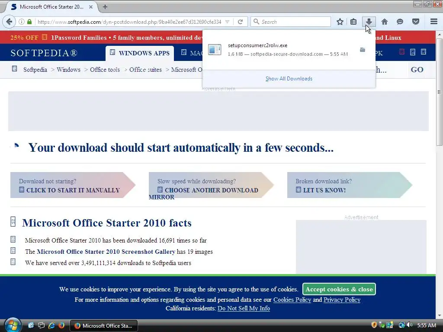Reload the page with refresh button
443x332 pixels.
tap(240, 22)
